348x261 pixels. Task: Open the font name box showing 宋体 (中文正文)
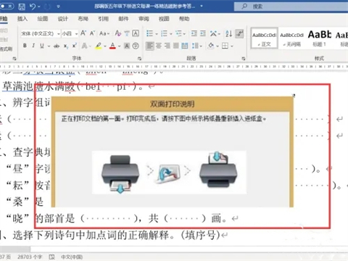tap(40, 33)
